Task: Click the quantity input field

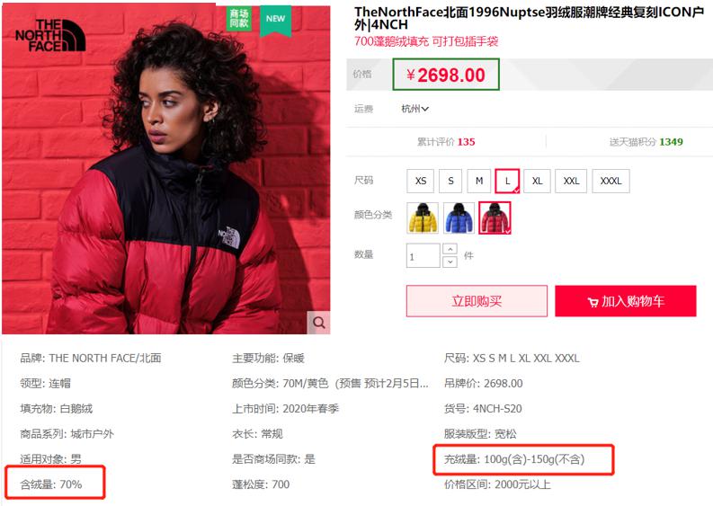Action: point(423,255)
